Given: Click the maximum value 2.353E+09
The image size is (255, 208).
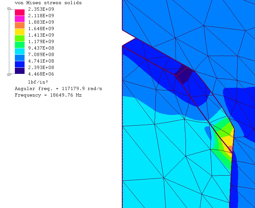Looking at the screenshot, I should tap(41, 9).
